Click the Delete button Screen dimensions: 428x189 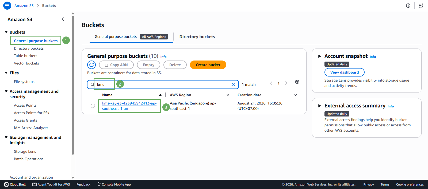pos(175,65)
